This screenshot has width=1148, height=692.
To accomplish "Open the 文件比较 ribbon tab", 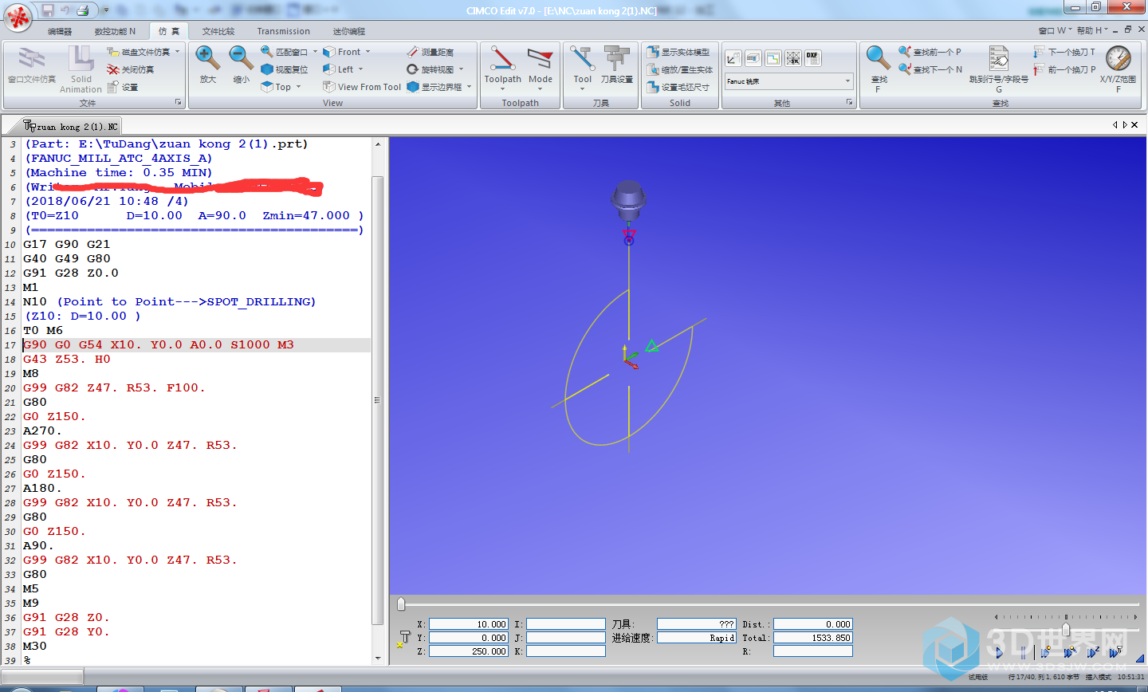I will point(218,31).
